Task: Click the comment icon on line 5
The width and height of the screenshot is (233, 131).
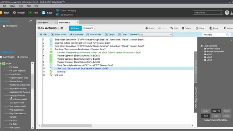Action: (x=51, y=52)
